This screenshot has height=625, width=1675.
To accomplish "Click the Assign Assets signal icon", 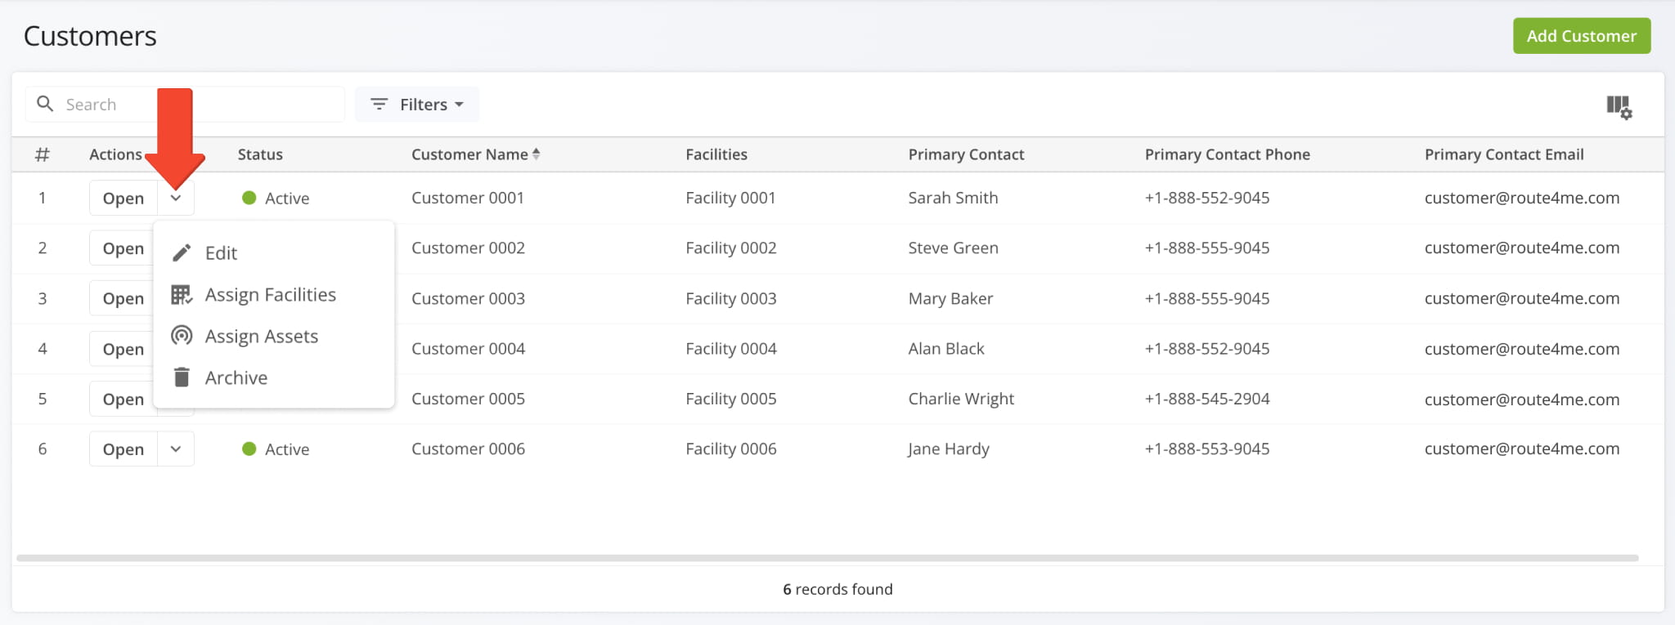I will pyautogui.click(x=182, y=336).
